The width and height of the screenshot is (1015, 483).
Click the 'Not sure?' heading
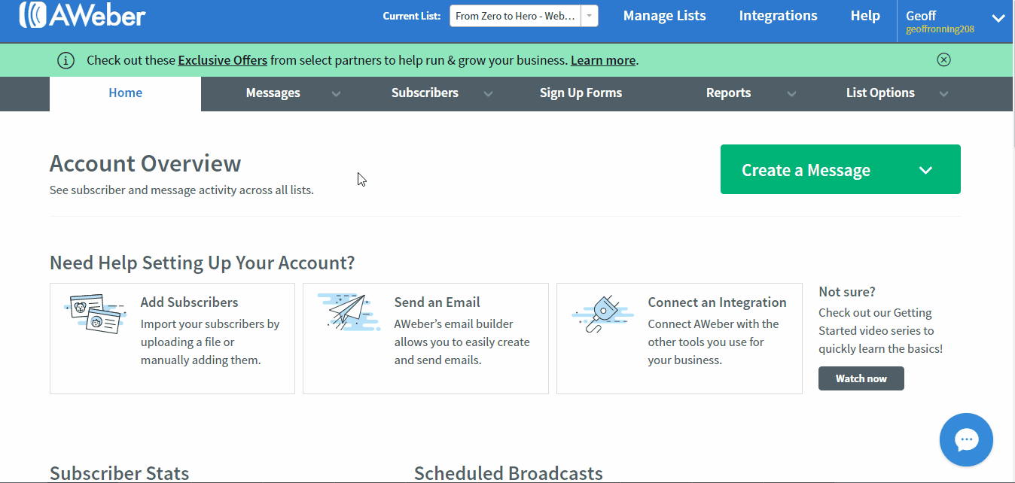click(847, 292)
